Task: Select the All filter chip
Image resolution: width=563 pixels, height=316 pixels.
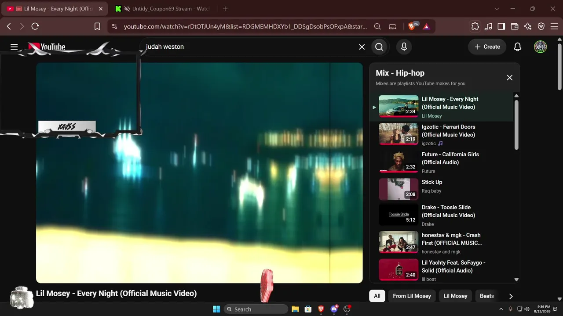Action: click(377, 296)
